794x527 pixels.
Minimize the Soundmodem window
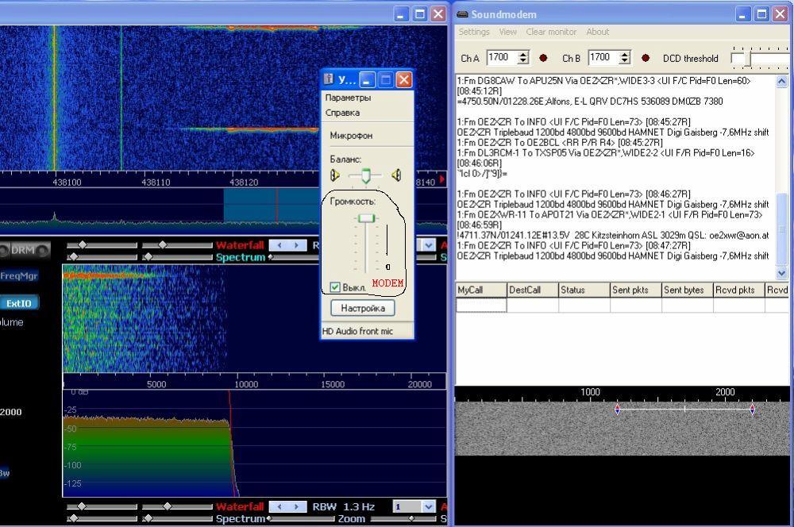tap(743, 14)
